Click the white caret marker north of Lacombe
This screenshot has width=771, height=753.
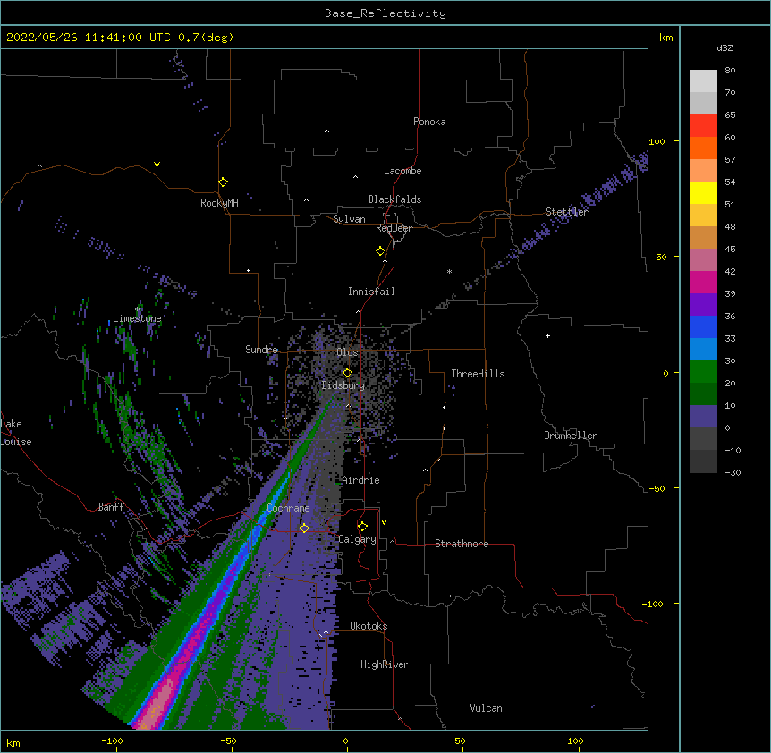point(326,131)
